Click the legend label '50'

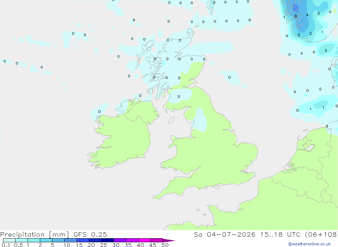(165, 245)
